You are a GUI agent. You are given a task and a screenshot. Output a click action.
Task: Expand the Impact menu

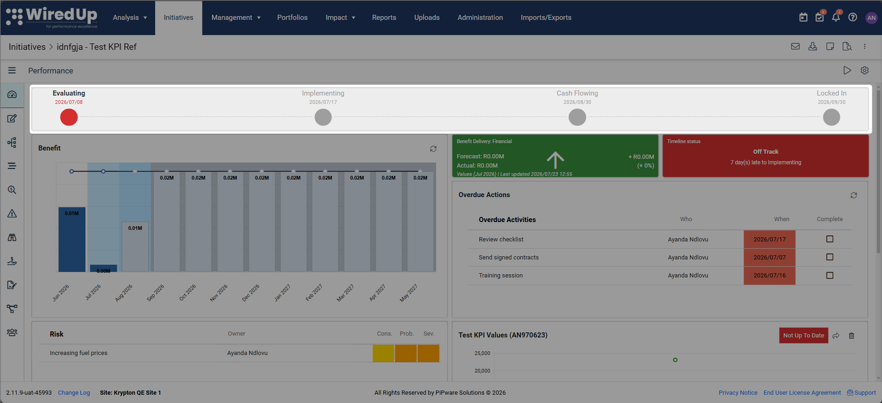click(x=340, y=18)
